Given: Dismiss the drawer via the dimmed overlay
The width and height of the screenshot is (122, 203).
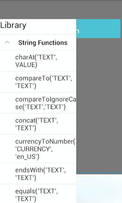Looking at the screenshot, I should [x=99, y=104].
